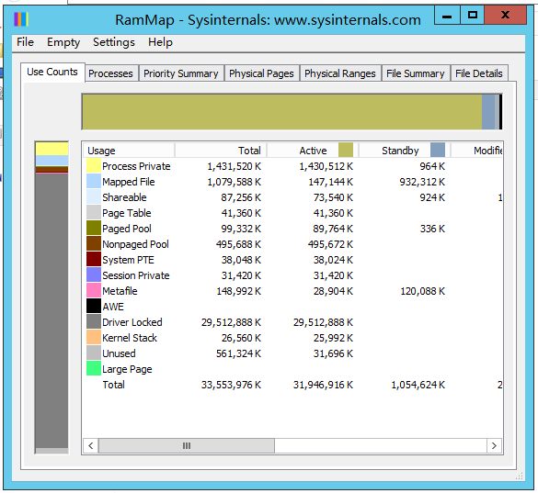The width and height of the screenshot is (538, 493).
Task: Open the Empty menu
Action: tap(63, 42)
